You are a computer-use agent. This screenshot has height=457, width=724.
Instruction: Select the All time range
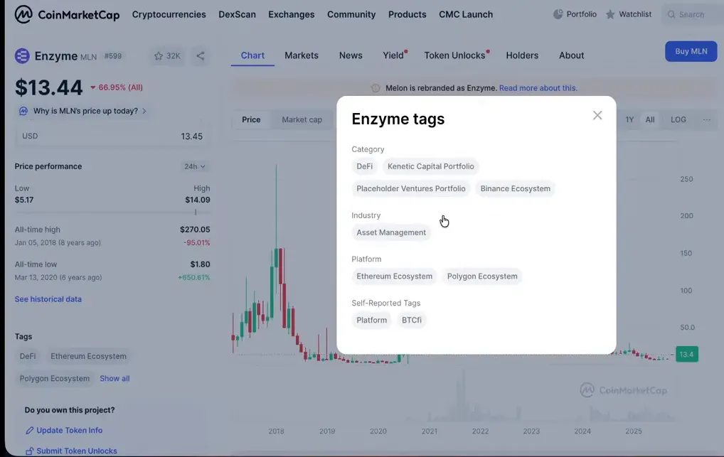pyautogui.click(x=649, y=119)
